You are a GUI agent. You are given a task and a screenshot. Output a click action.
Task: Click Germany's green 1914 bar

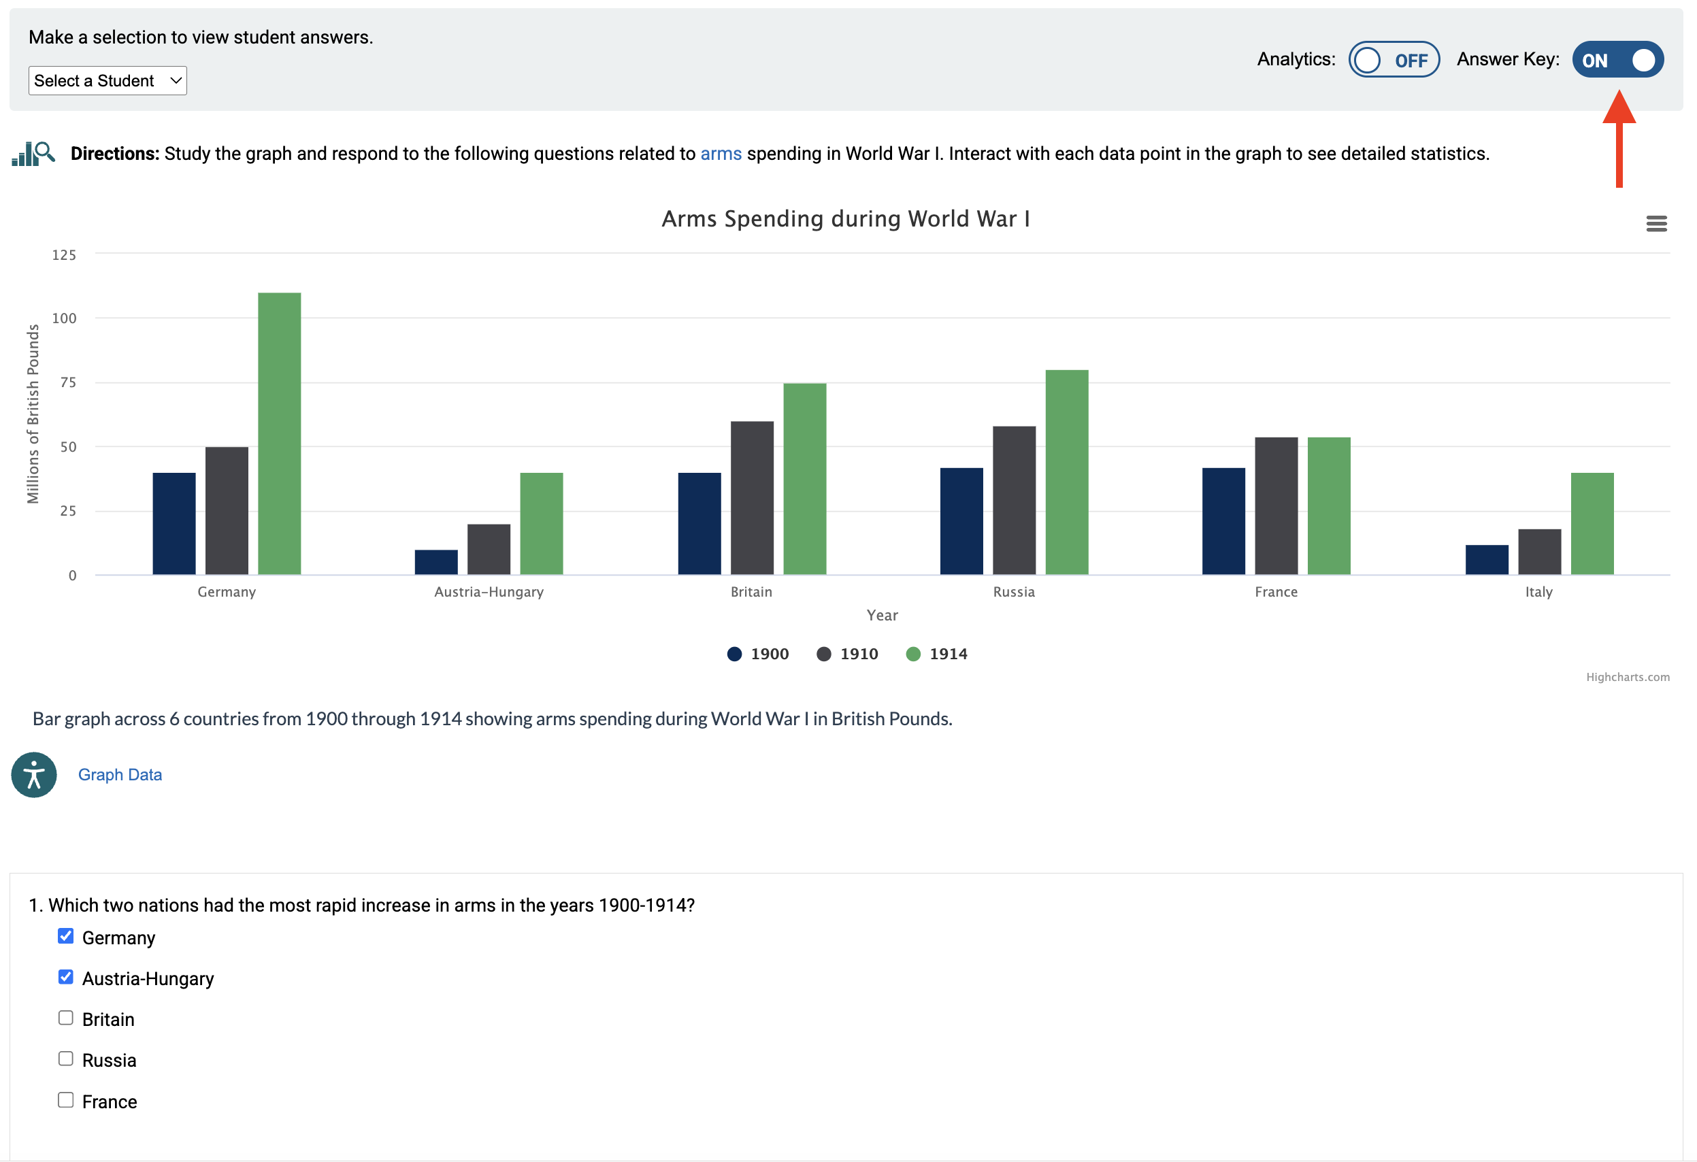[x=279, y=433]
